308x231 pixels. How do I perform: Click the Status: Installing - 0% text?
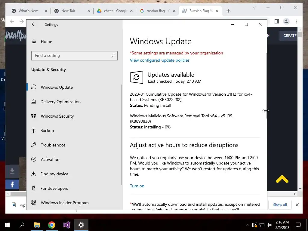[x=150, y=127]
